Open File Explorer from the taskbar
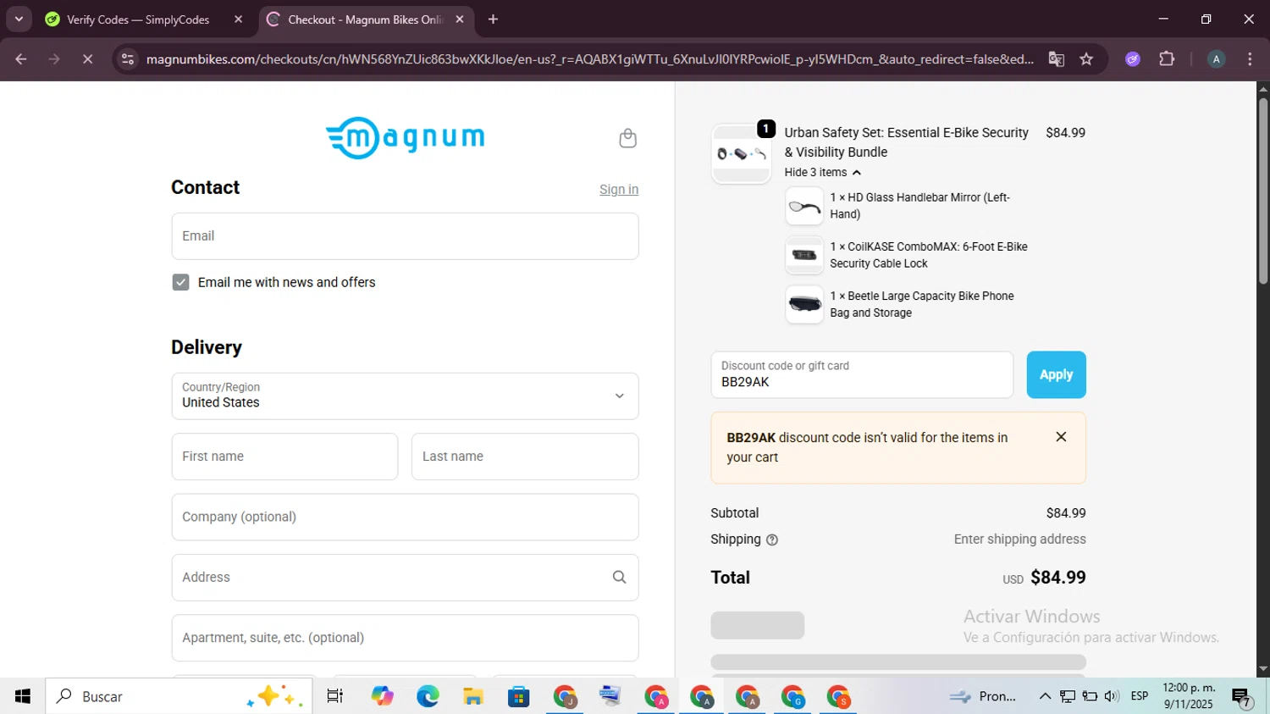The height and width of the screenshot is (714, 1270). click(x=473, y=696)
